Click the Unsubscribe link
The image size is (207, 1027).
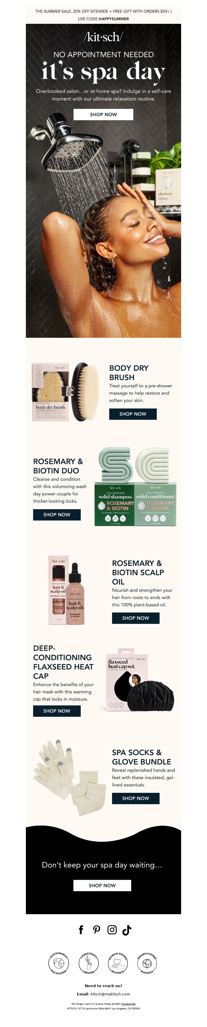128,1004
